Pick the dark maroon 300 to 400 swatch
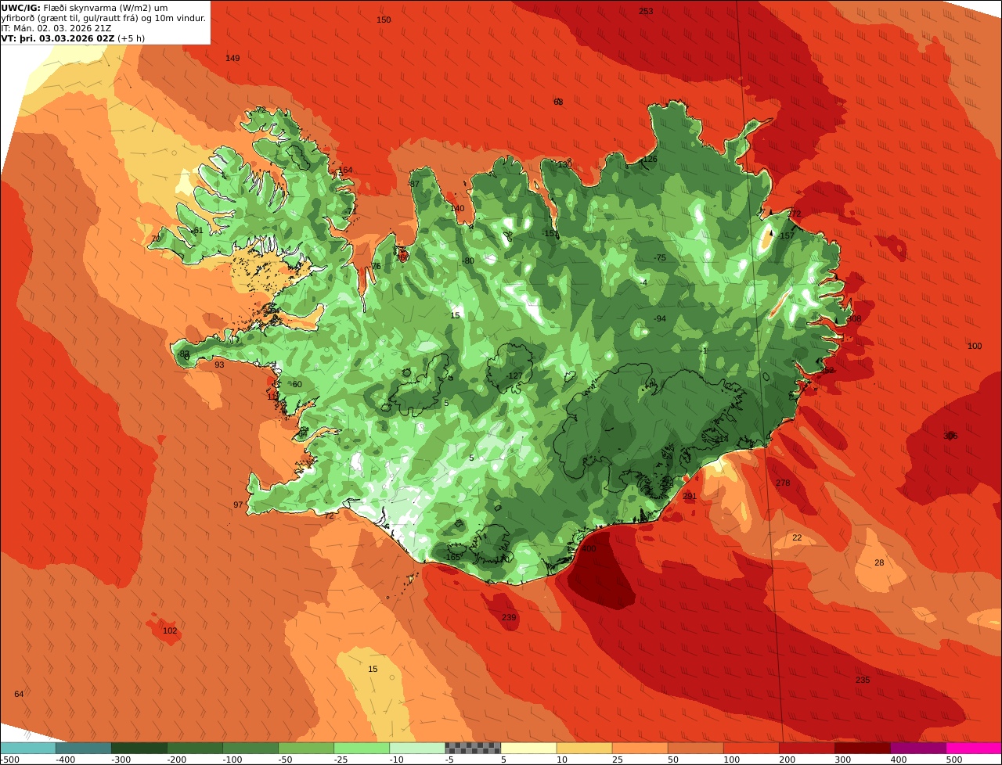This screenshot has width=1002, height=765. (x=862, y=748)
